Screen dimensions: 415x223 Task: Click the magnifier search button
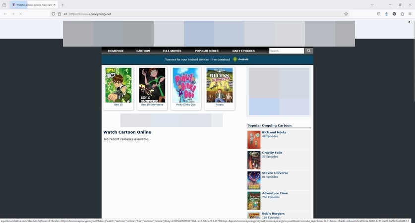(x=308, y=51)
